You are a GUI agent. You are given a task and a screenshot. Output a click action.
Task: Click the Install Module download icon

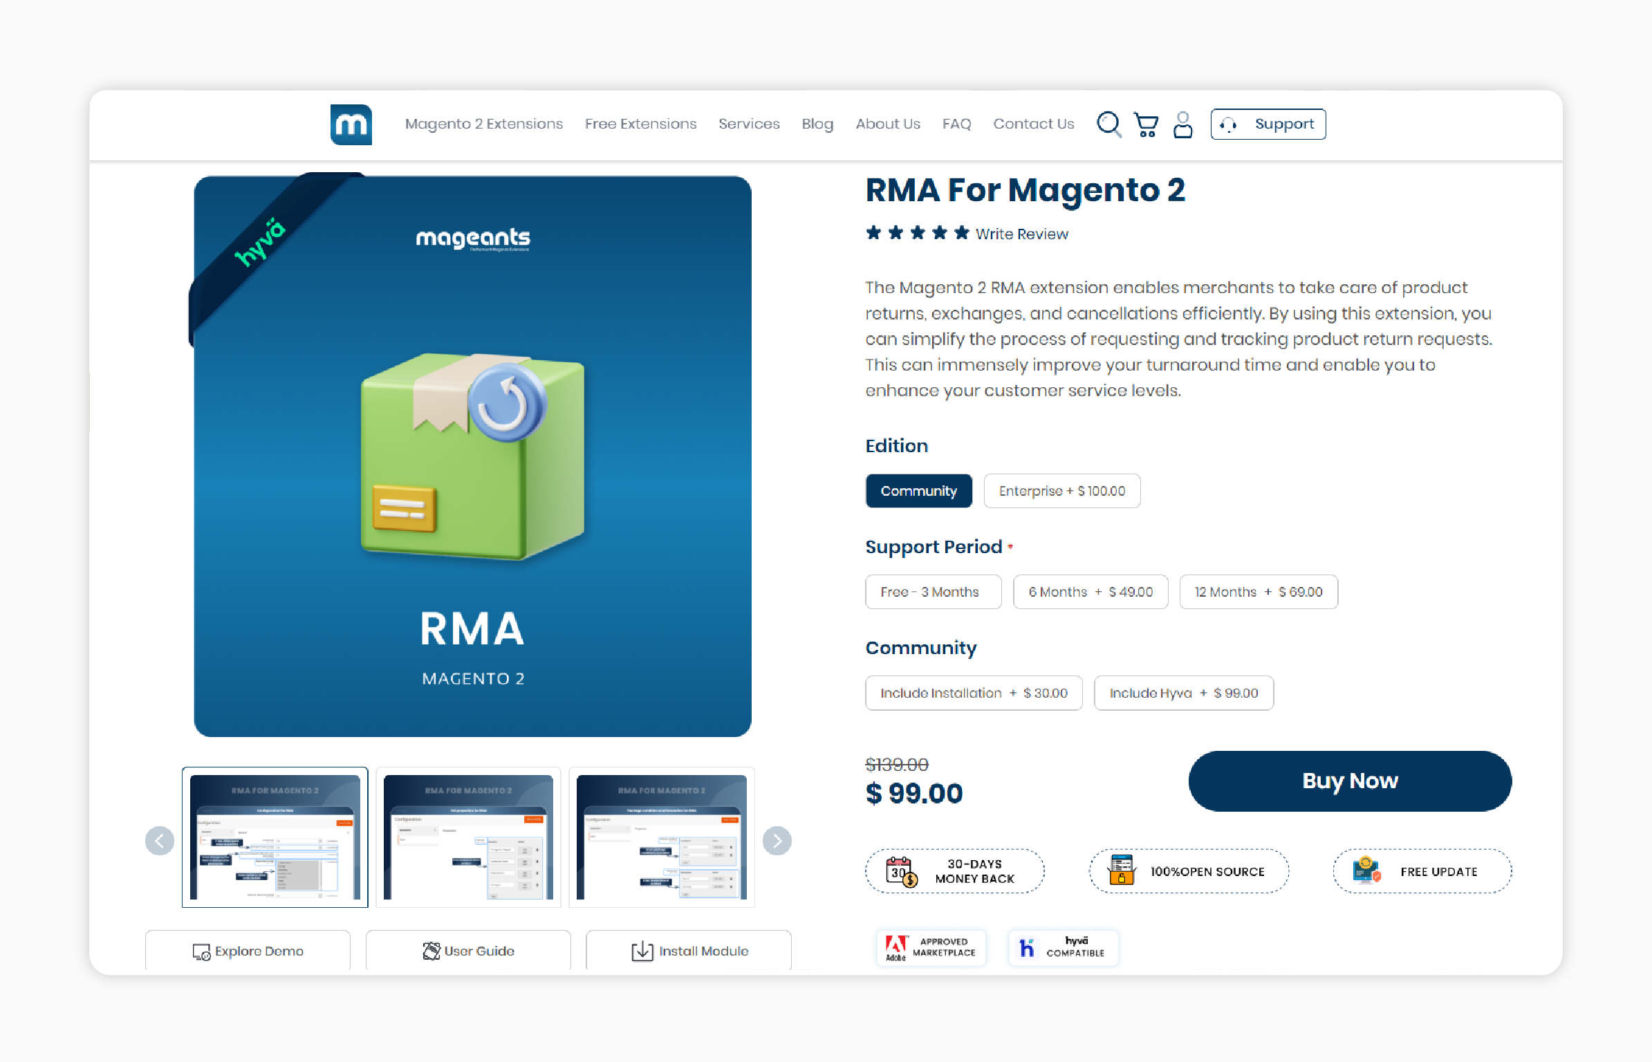[x=642, y=951]
